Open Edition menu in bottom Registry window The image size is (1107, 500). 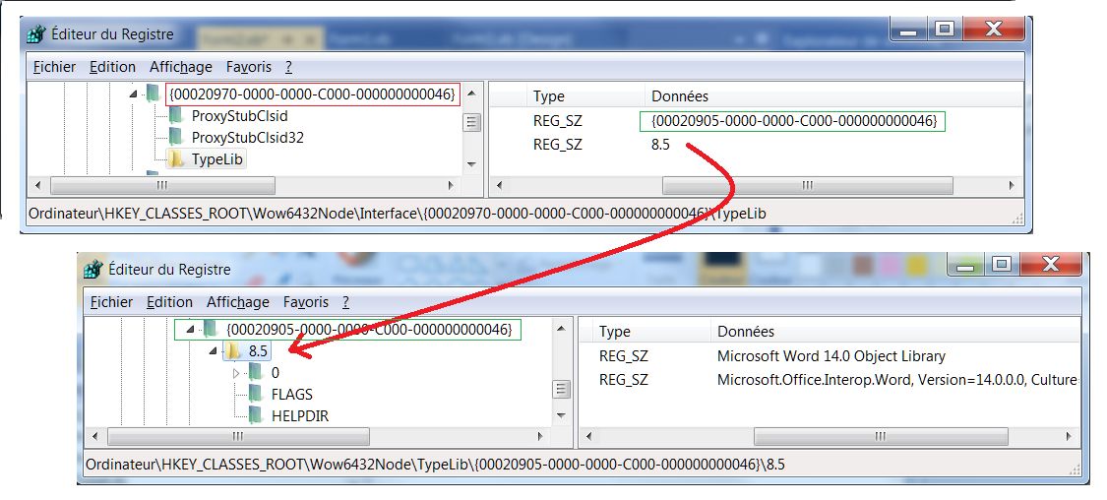(x=169, y=302)
